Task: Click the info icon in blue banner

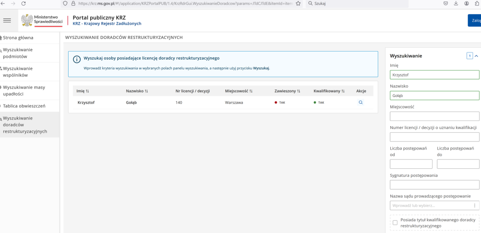Action: point(77,59)
